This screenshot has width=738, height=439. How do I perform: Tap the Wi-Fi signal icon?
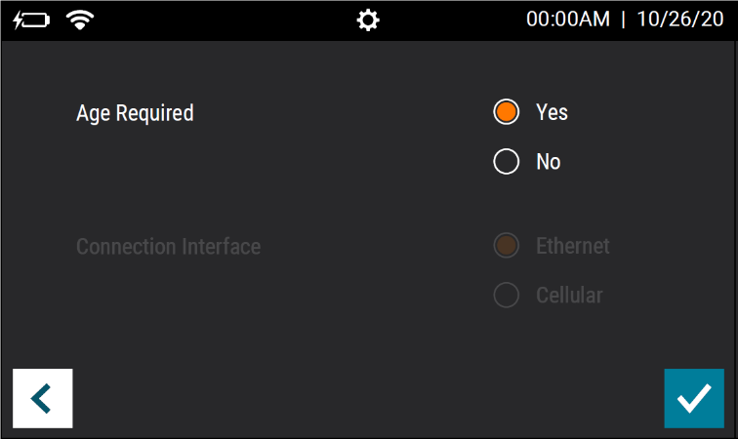tap(80, 20)
